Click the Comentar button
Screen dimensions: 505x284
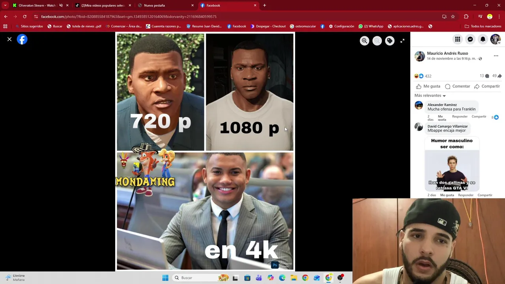click(458, 86)
